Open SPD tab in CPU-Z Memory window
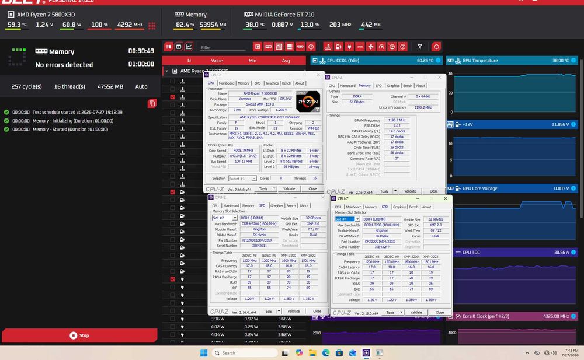This screenshot has height=360, width=584. pyautogui.click(x=378, y=86)
